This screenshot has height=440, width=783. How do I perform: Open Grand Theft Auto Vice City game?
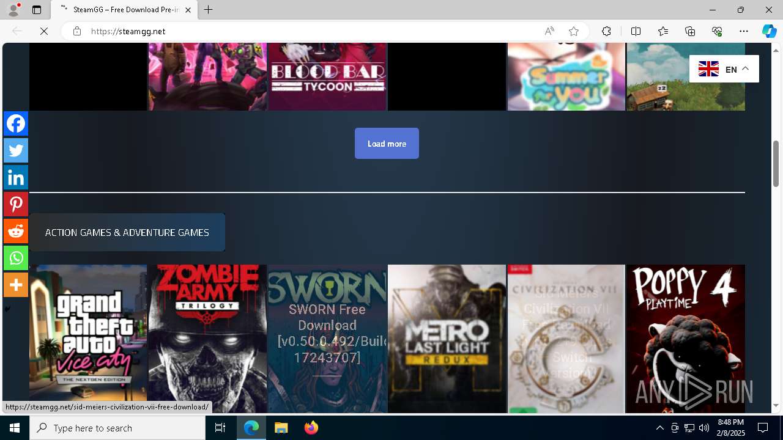click(x=88, y=339)
